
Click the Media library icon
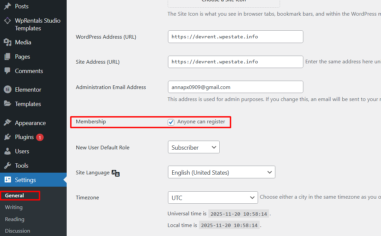pos(7,42)
